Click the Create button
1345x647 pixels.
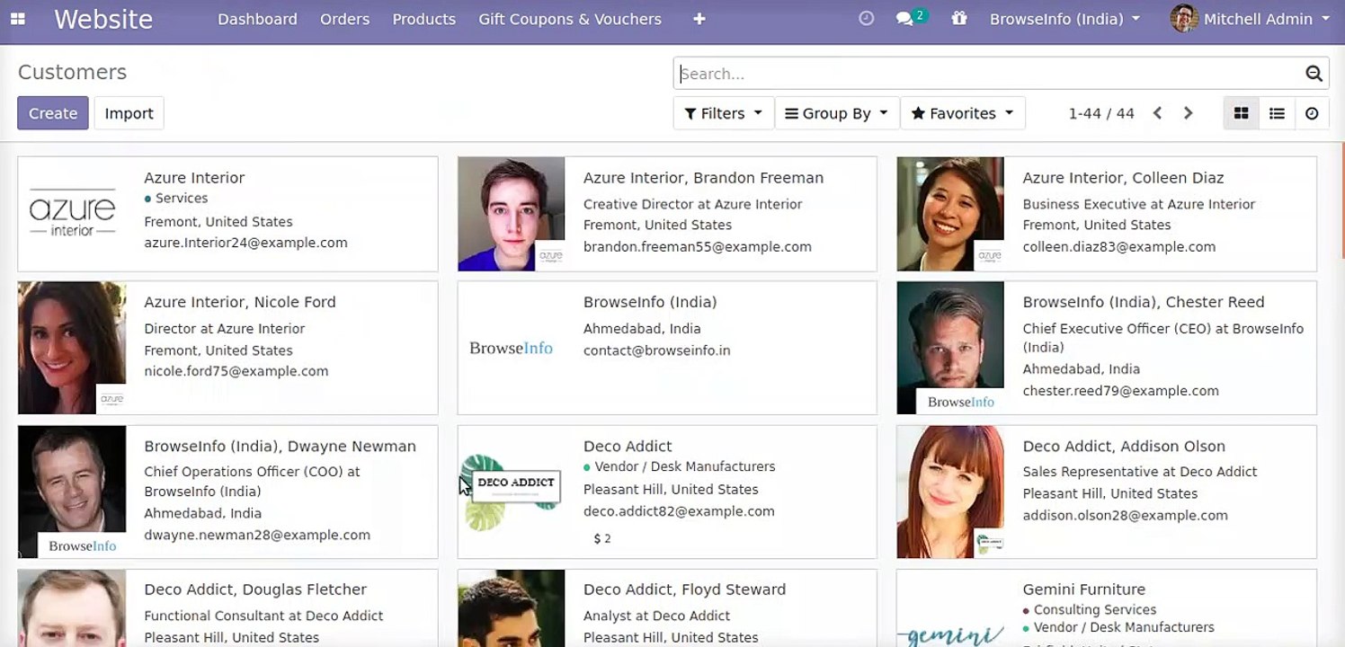[x=53, y=113]
